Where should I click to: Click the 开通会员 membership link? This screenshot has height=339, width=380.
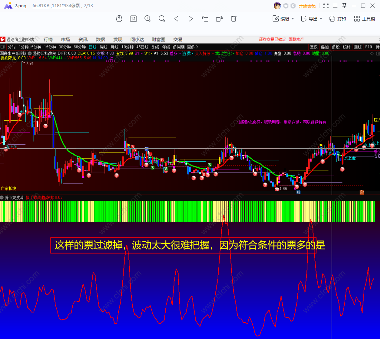[x=307, y=6]
